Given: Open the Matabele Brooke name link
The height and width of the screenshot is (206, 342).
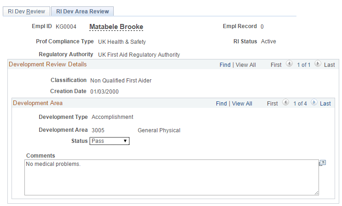Looking at the screenshot, I should pyautogui.click(x=116, y=27).
